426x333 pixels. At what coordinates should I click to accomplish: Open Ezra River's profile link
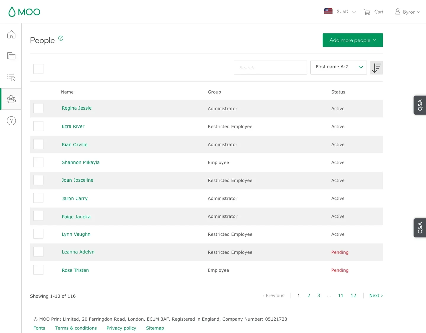[73, 126]
